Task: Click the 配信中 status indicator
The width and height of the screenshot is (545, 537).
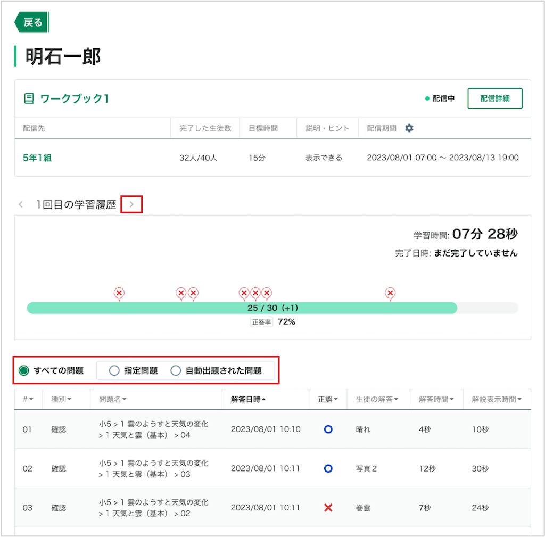Action: pos(440,98)
